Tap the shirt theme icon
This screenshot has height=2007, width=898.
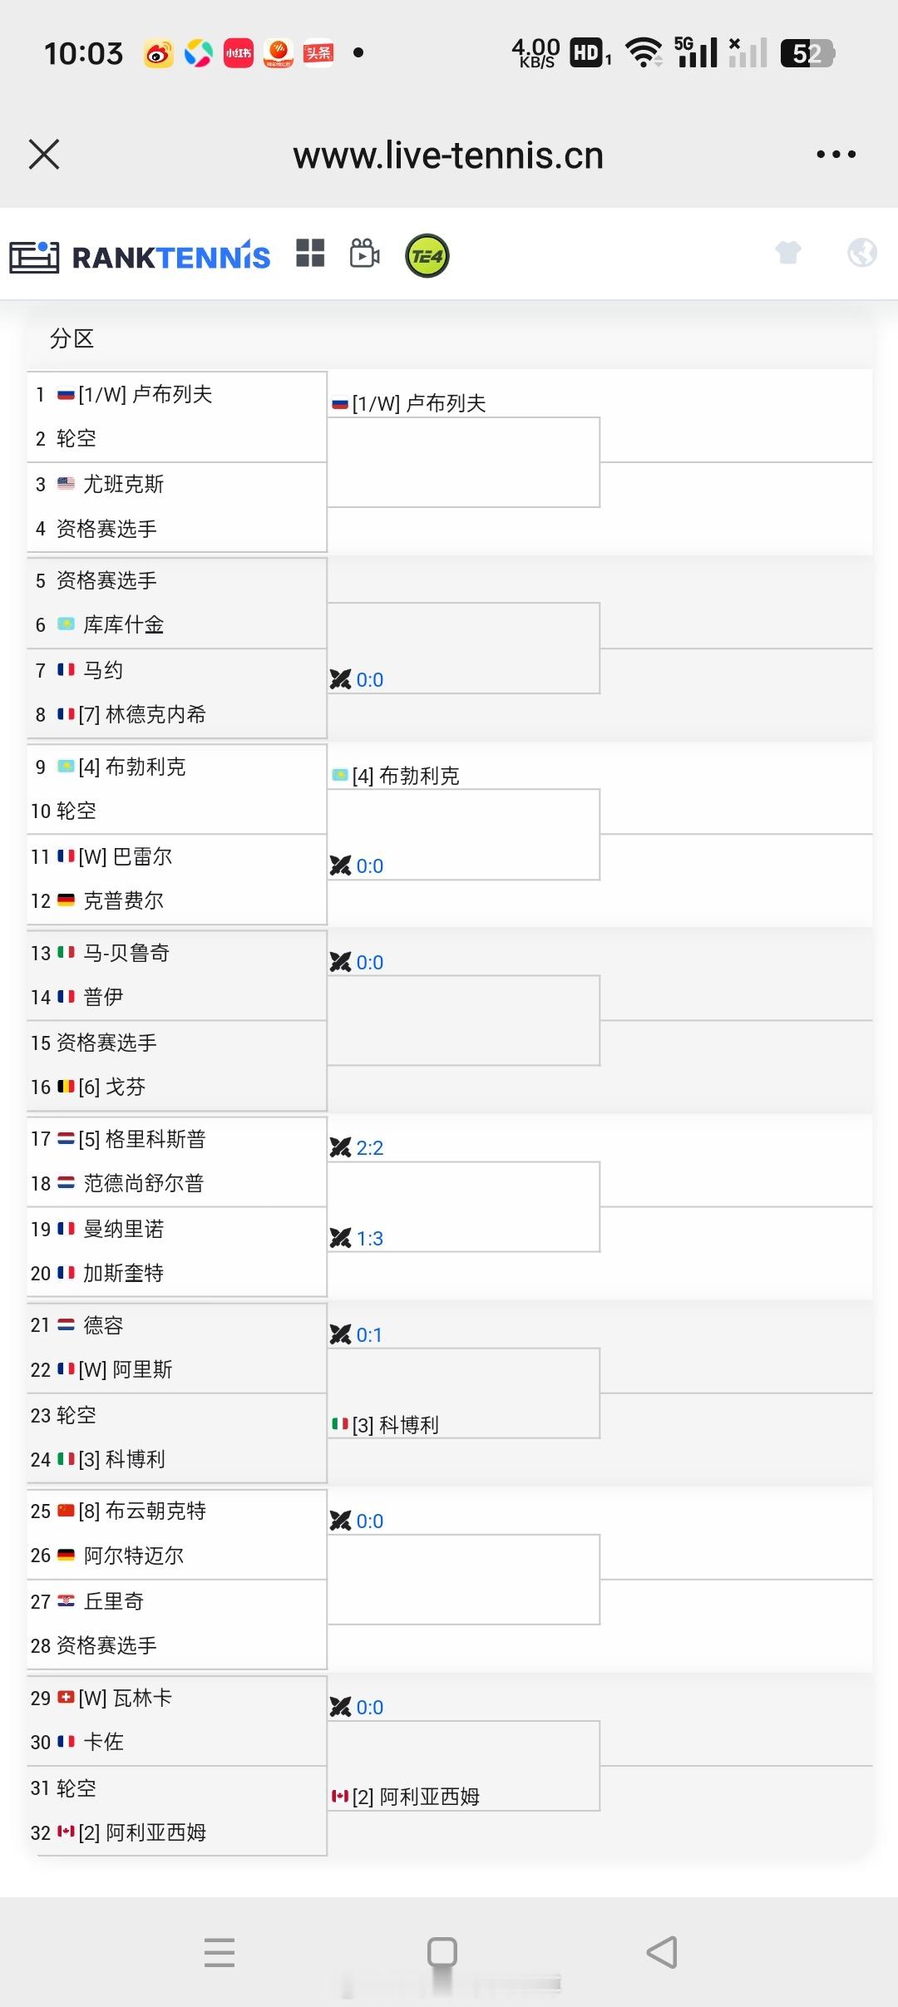tap(787, 252)
